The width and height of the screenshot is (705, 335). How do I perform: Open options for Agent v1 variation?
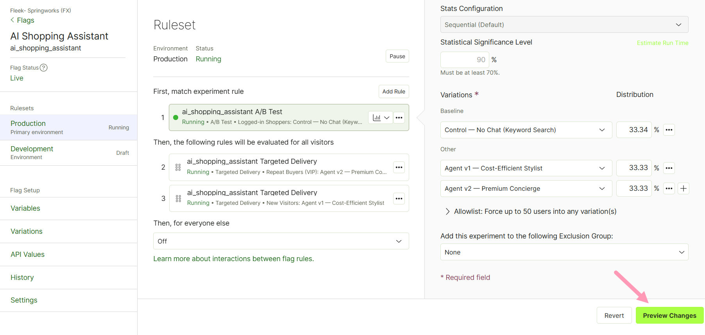669,168
